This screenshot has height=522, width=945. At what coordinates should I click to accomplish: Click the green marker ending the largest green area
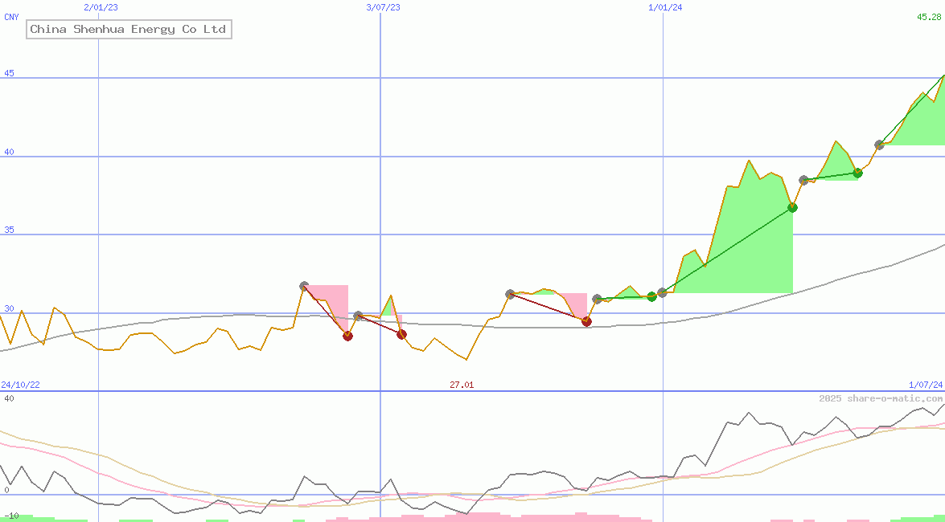coord(792,207)
